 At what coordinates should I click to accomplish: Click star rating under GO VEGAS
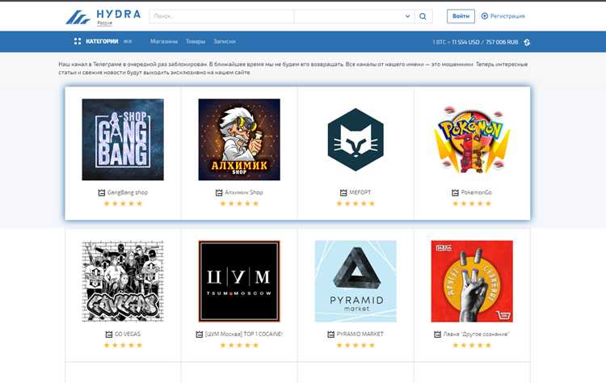123,346
